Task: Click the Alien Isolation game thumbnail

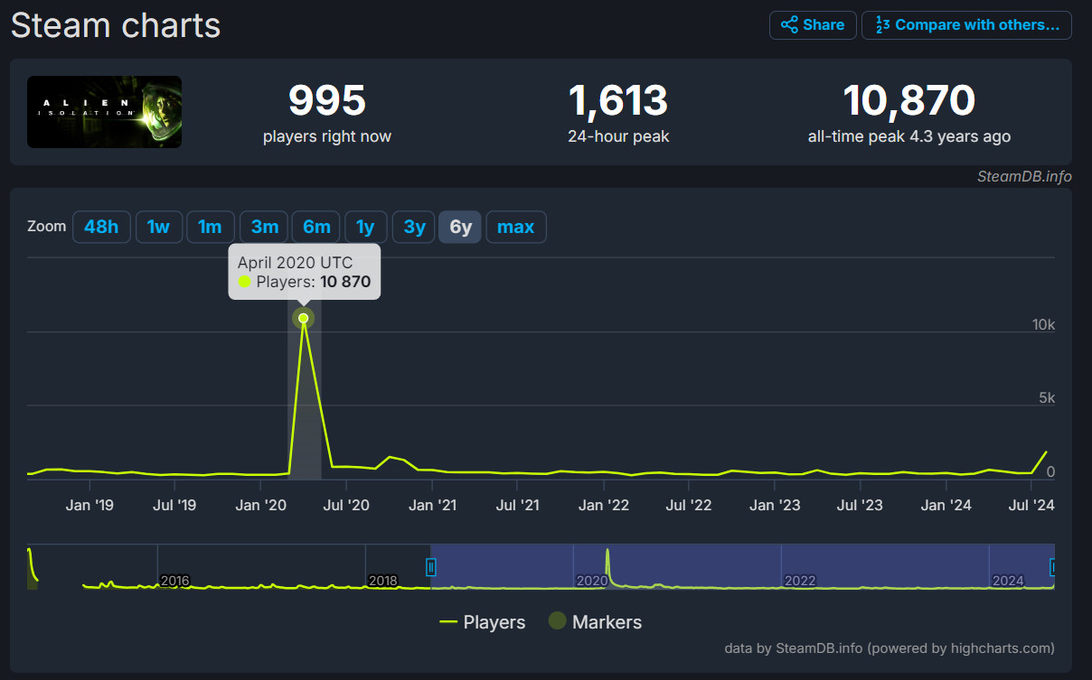Action: tap(104, 112)
